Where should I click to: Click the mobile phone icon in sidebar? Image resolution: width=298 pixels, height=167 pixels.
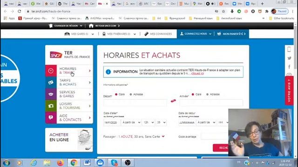(x=289, y=49)
